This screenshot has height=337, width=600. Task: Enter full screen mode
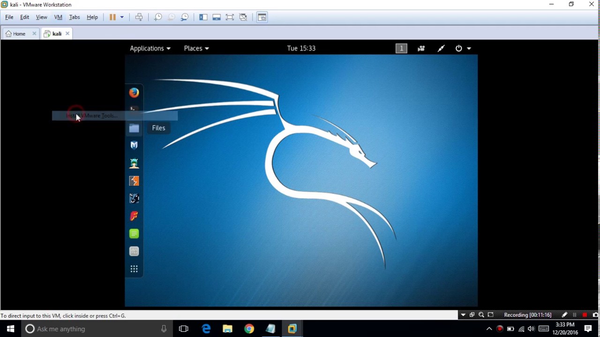[230, 17]
